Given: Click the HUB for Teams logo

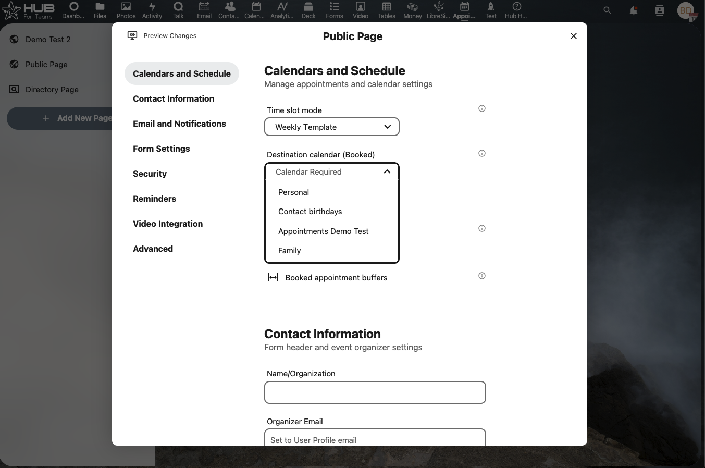Looking at the screenshot, I should (28, 10).
